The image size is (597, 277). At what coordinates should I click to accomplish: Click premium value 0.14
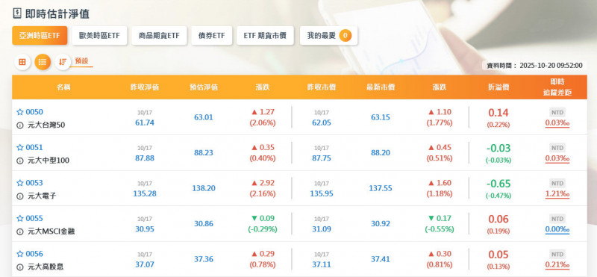point(498,113)
